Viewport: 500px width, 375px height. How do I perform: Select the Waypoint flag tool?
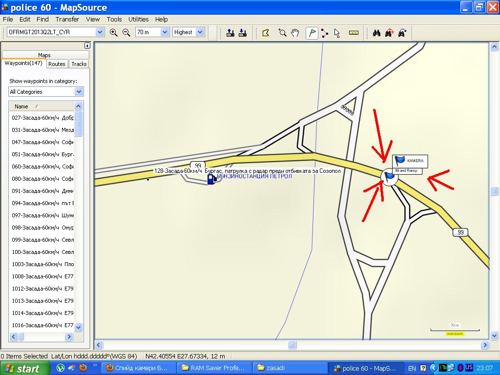point(312,33)
